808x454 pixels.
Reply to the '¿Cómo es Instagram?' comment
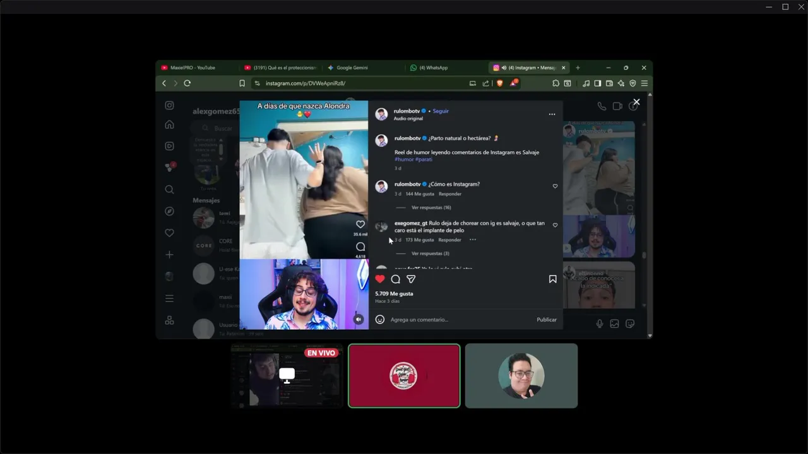[x=450, y=194]
